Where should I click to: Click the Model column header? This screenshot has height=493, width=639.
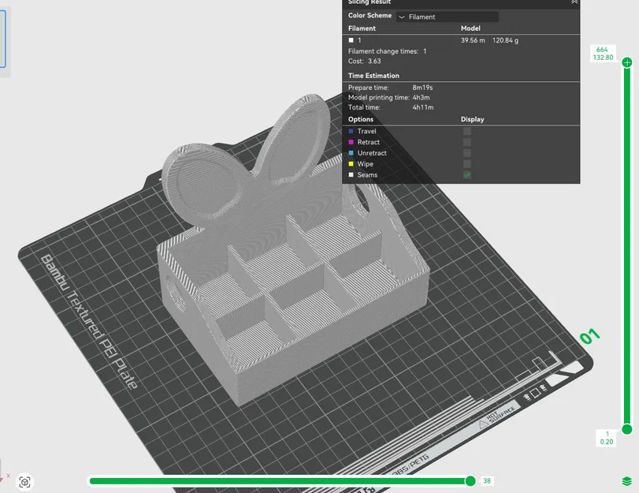point(470,28)
